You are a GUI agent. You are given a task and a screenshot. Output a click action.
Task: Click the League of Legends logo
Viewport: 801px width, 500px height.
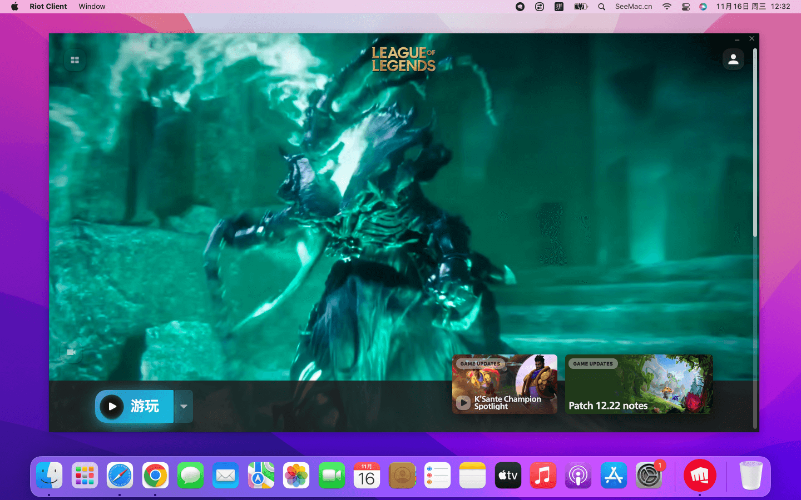(403, 59)
